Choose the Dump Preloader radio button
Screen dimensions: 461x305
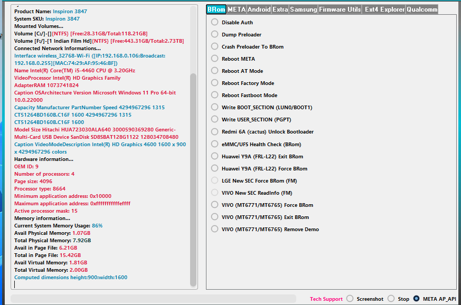click(x=215, y=34)
